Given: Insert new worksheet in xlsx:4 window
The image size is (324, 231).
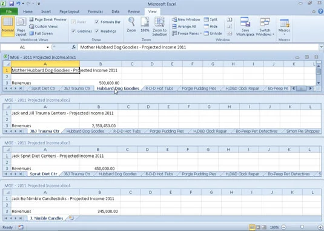Looking at the screenshot, I should 71,218.
